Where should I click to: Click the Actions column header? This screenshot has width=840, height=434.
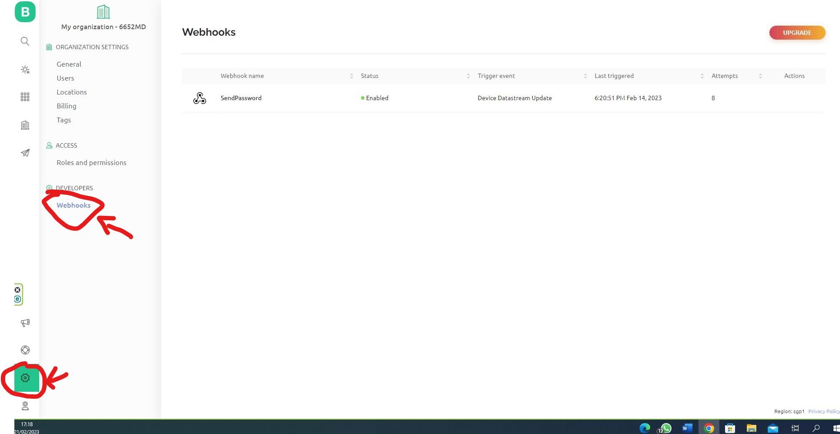pyautogui.click(x=794, y=76)
